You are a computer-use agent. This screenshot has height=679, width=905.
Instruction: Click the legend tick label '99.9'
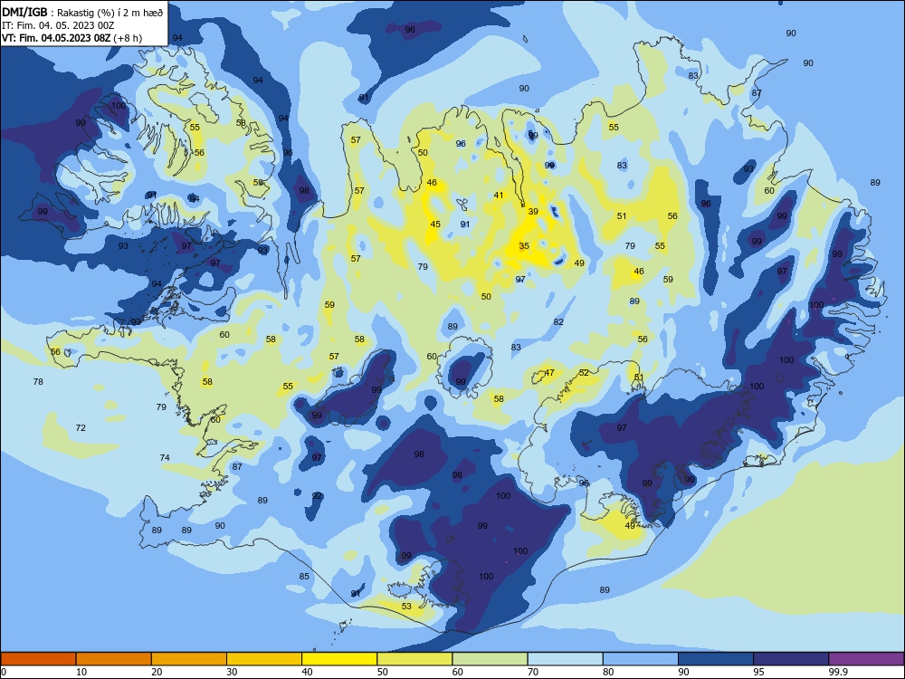click(838, 672)
